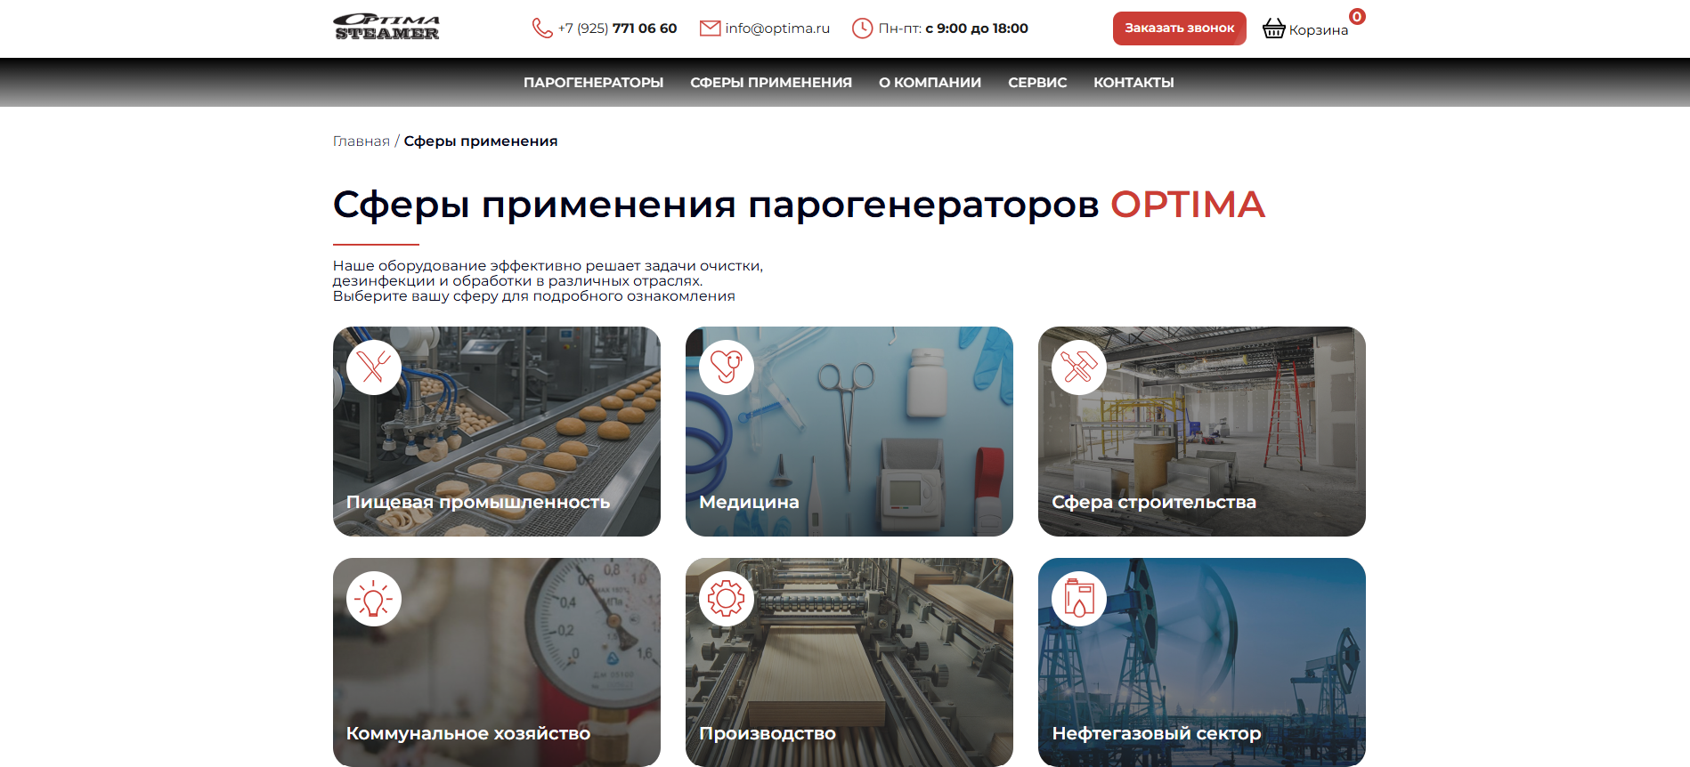Open the Парогенераторы menu
1690x767 pixels.
coord(593,83)
